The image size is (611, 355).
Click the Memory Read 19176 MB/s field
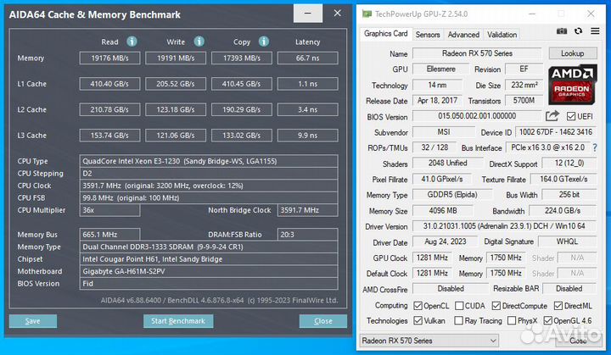pos(109,58)
